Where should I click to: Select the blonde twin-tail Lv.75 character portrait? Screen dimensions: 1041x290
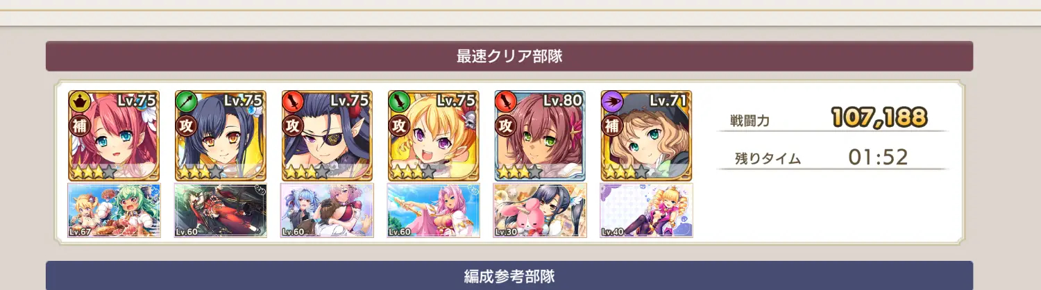434,135
